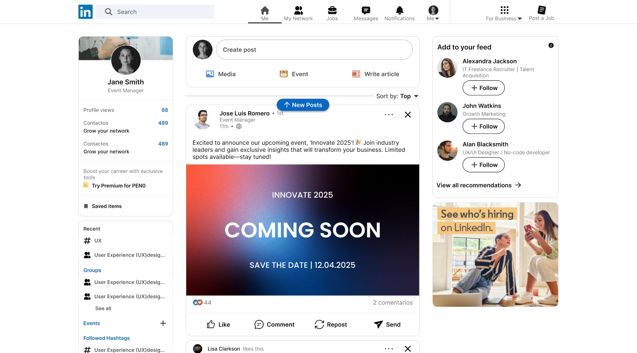Open the My Network icon
637x353 pixels.
[x=299, y=11]
